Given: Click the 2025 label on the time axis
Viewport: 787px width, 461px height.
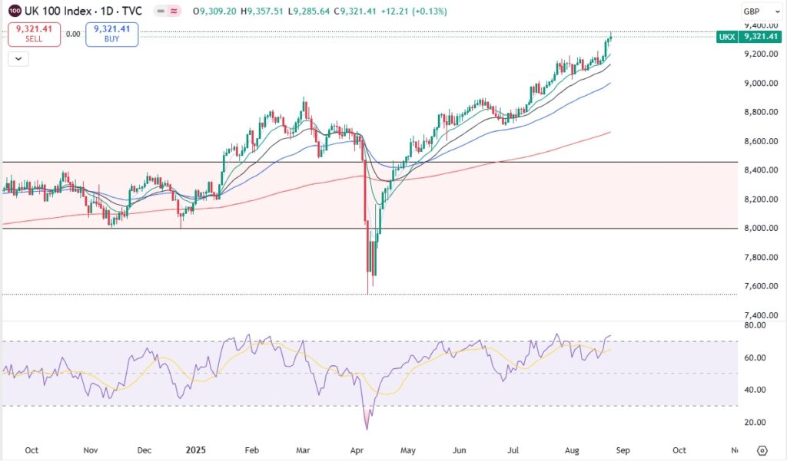Looking at the screenshot, I should click(x=196, y=450).
